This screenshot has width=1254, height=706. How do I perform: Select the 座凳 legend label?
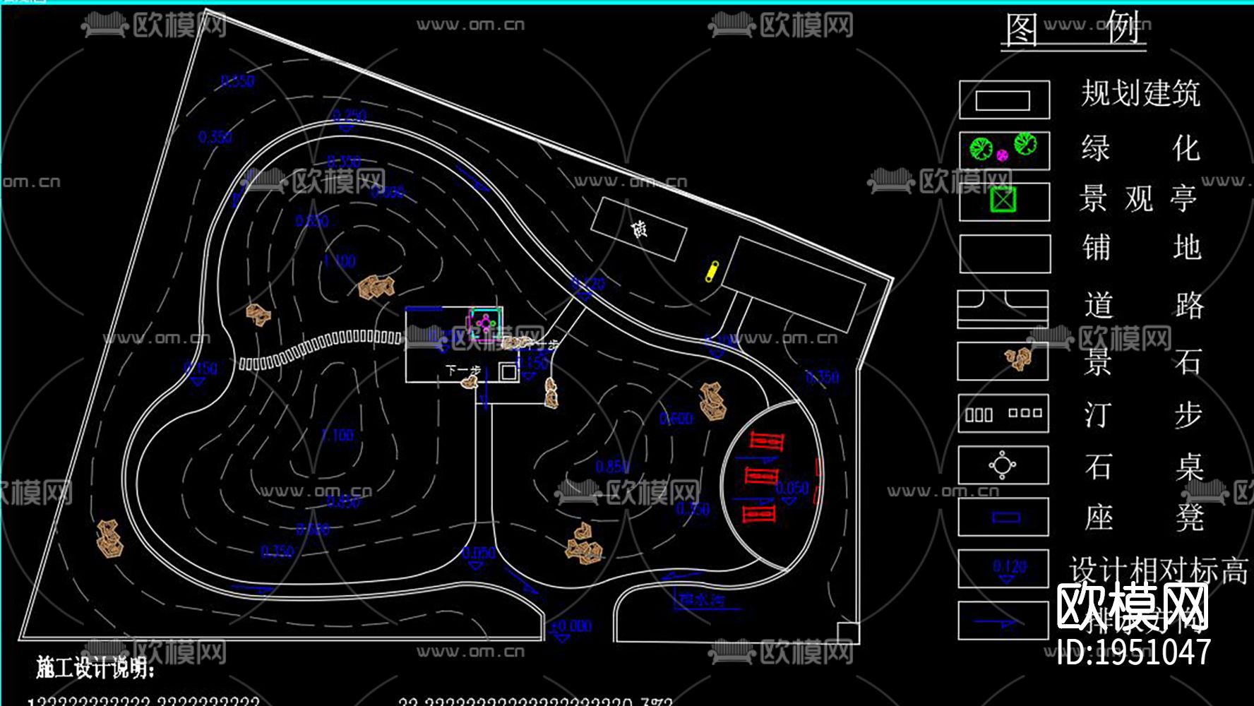tap(1144, 517)
